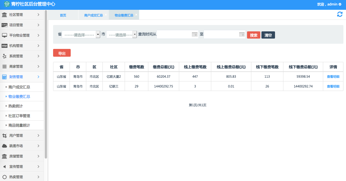Click the 宣传管理 speaker icon

click(4, 167)
